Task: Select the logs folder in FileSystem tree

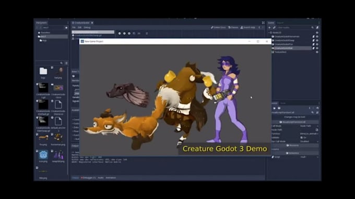Action: coord(44,41)
